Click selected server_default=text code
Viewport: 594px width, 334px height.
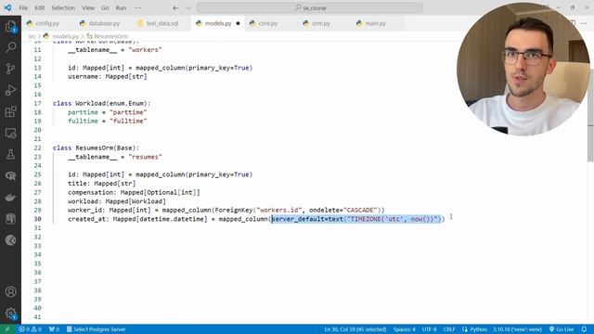[x=356, y=219]
